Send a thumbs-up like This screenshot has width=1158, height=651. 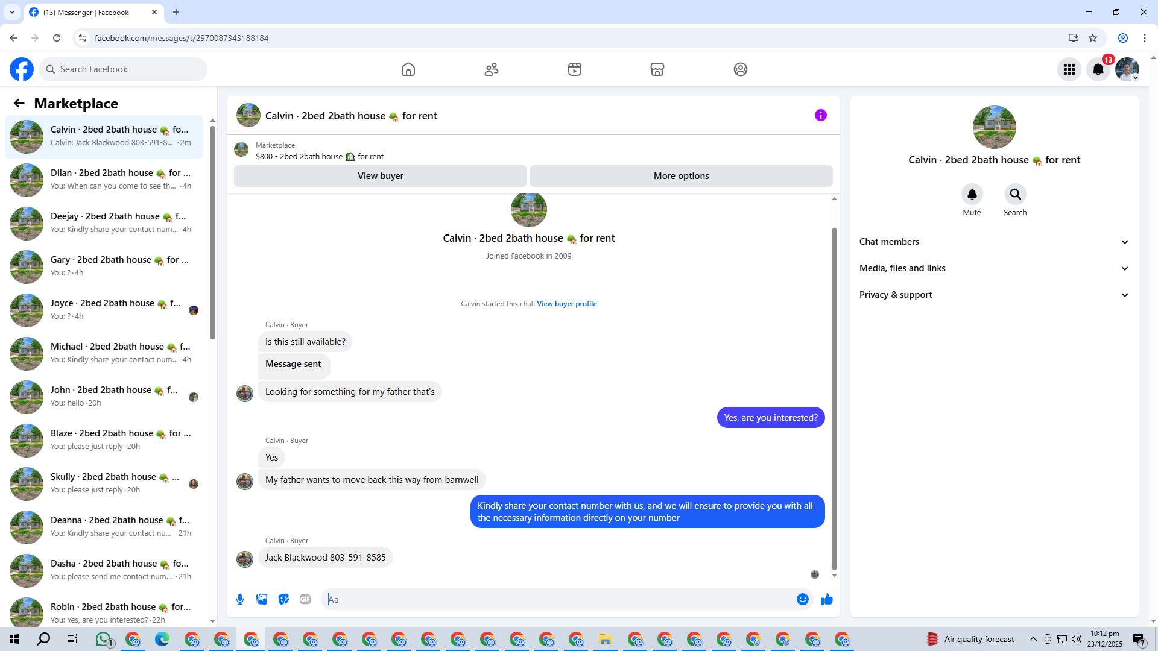coord(827,599)
